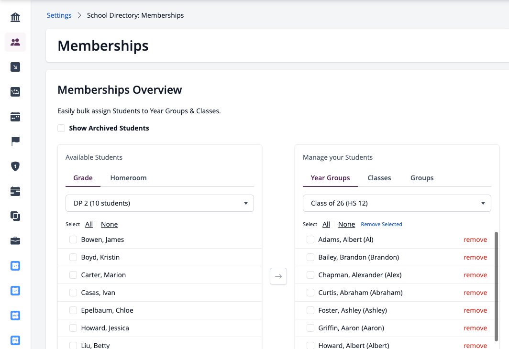Click the flag sidebar icon
The image size is (509, 349).
pyautogui.click(x=15, y=142)
